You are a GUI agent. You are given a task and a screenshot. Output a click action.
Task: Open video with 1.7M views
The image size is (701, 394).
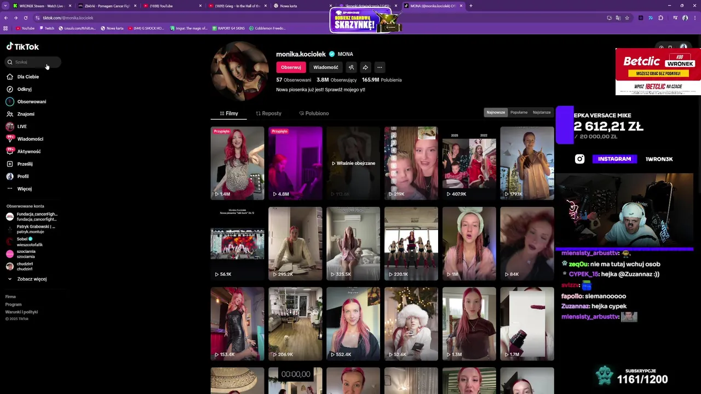coord(527,324)
